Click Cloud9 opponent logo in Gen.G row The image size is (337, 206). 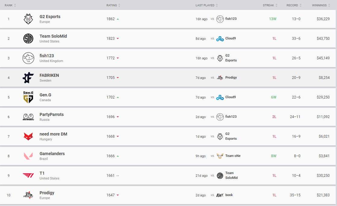[220, 97]
